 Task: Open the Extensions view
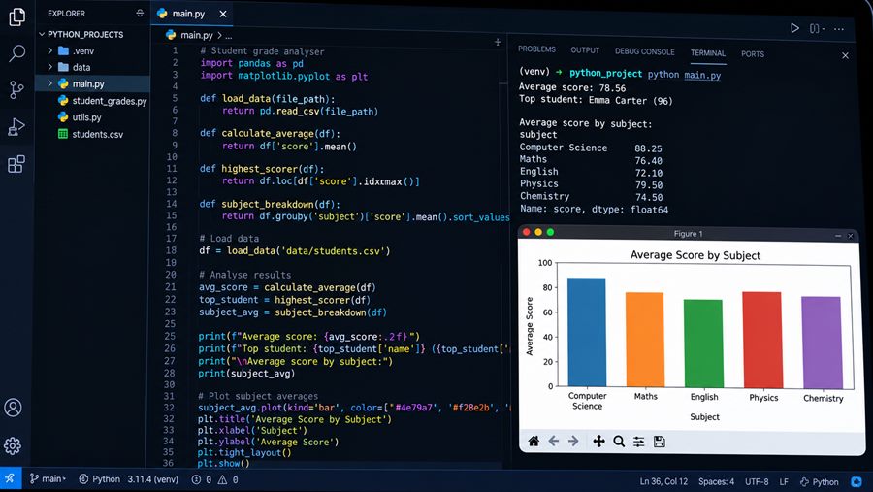pos(16,164)
